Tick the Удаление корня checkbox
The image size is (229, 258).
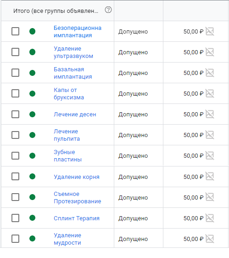coord(15,177)
